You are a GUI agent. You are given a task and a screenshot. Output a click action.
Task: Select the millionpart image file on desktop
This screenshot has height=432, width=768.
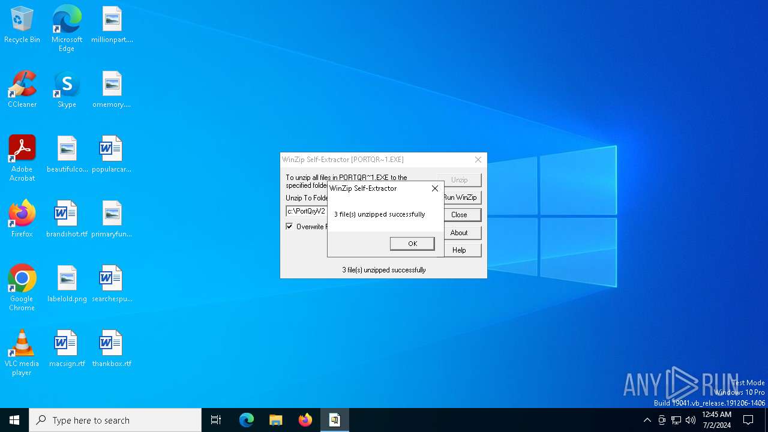[112, 25]
